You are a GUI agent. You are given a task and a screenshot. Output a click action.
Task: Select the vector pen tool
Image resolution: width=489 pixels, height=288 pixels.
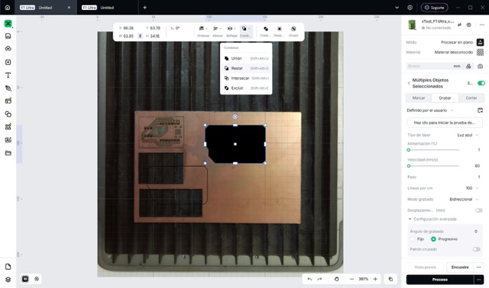click(x=8, y=88)
